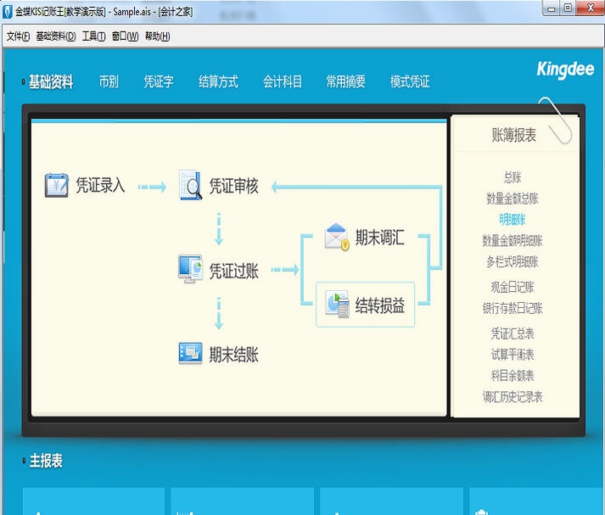Click the 凭证过账 monitor icon

pos(191,269)
